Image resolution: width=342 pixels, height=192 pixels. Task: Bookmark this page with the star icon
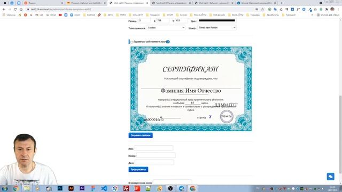(262, 10)
